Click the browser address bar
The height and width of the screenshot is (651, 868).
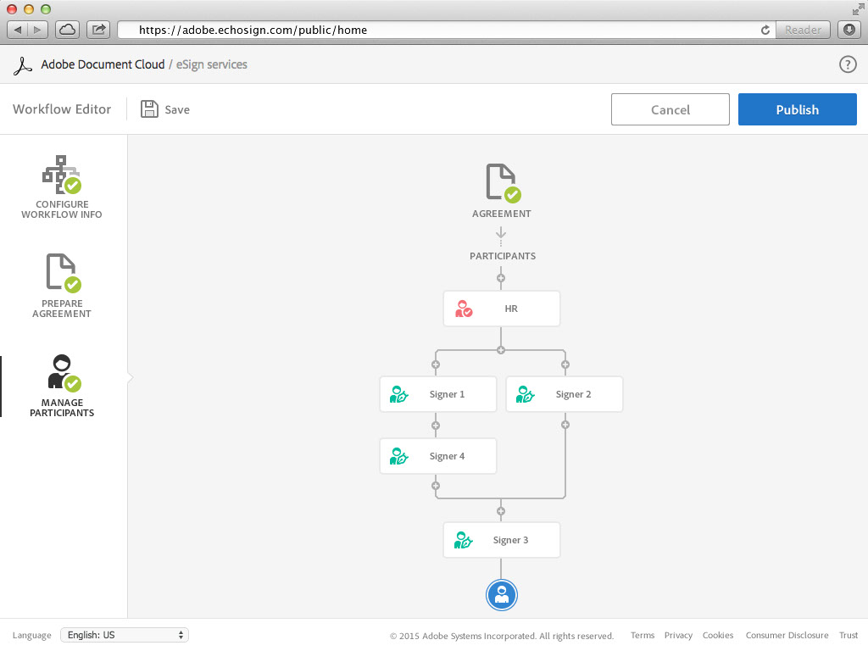point(441,30)
